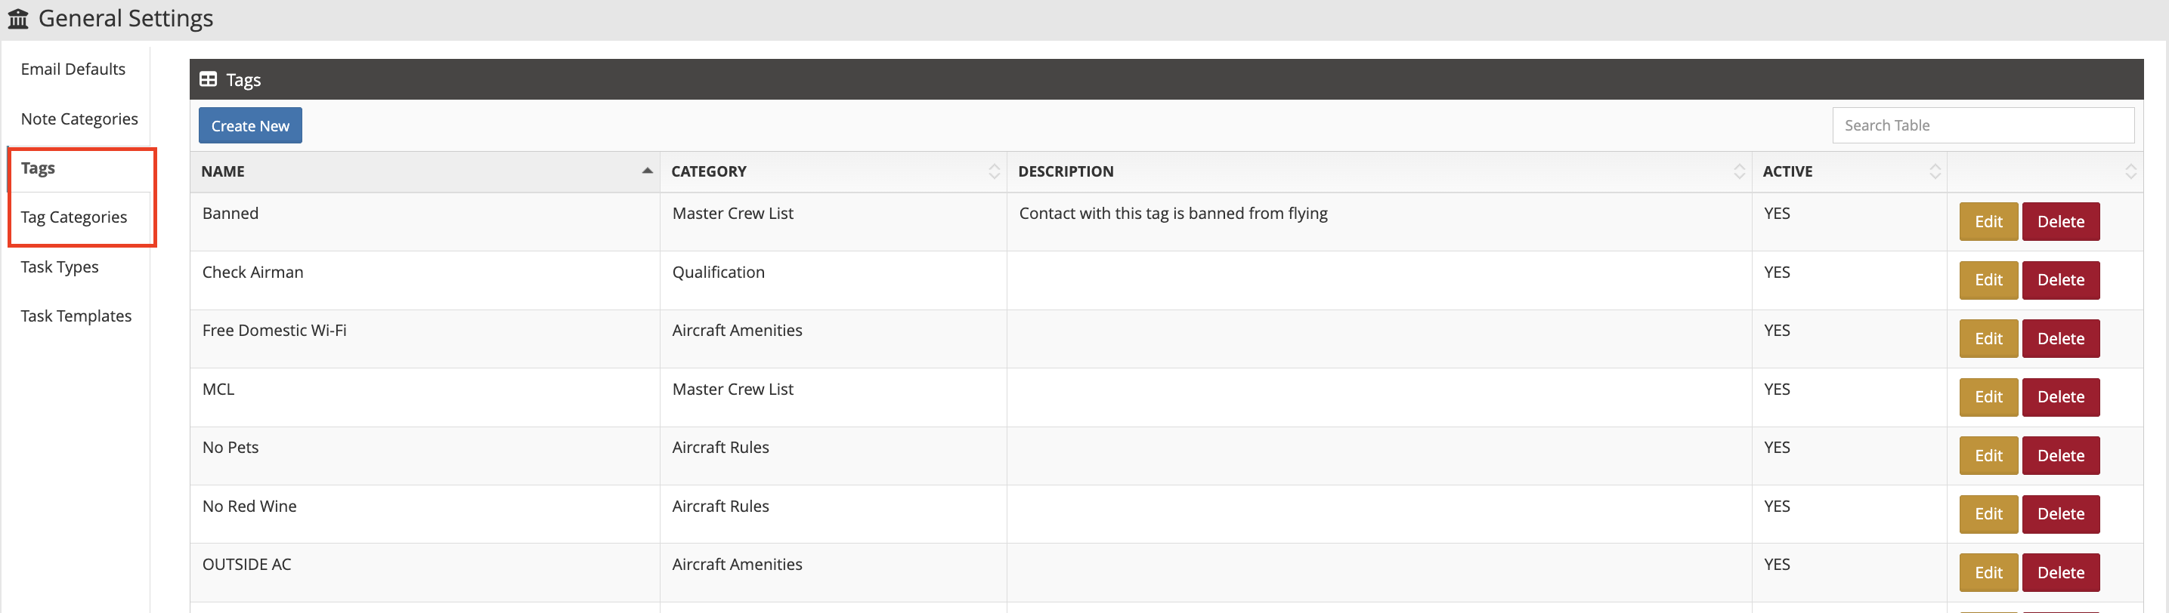Edit the Free Domestic Wi-Fi tag
Viewport: 2169px width, 613px height.
tap(1988, 339)
